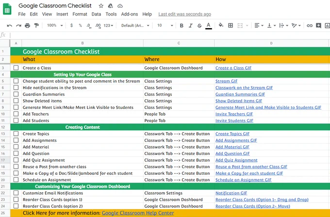Check the Hide notifications in the Stream box
This screenshot has height=217, width=330.
point(16,88)
